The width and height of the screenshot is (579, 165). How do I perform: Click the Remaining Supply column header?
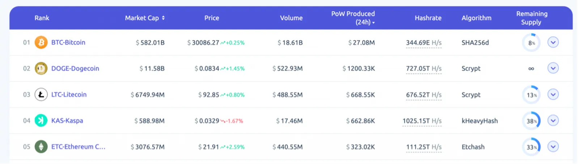point(532,18)
